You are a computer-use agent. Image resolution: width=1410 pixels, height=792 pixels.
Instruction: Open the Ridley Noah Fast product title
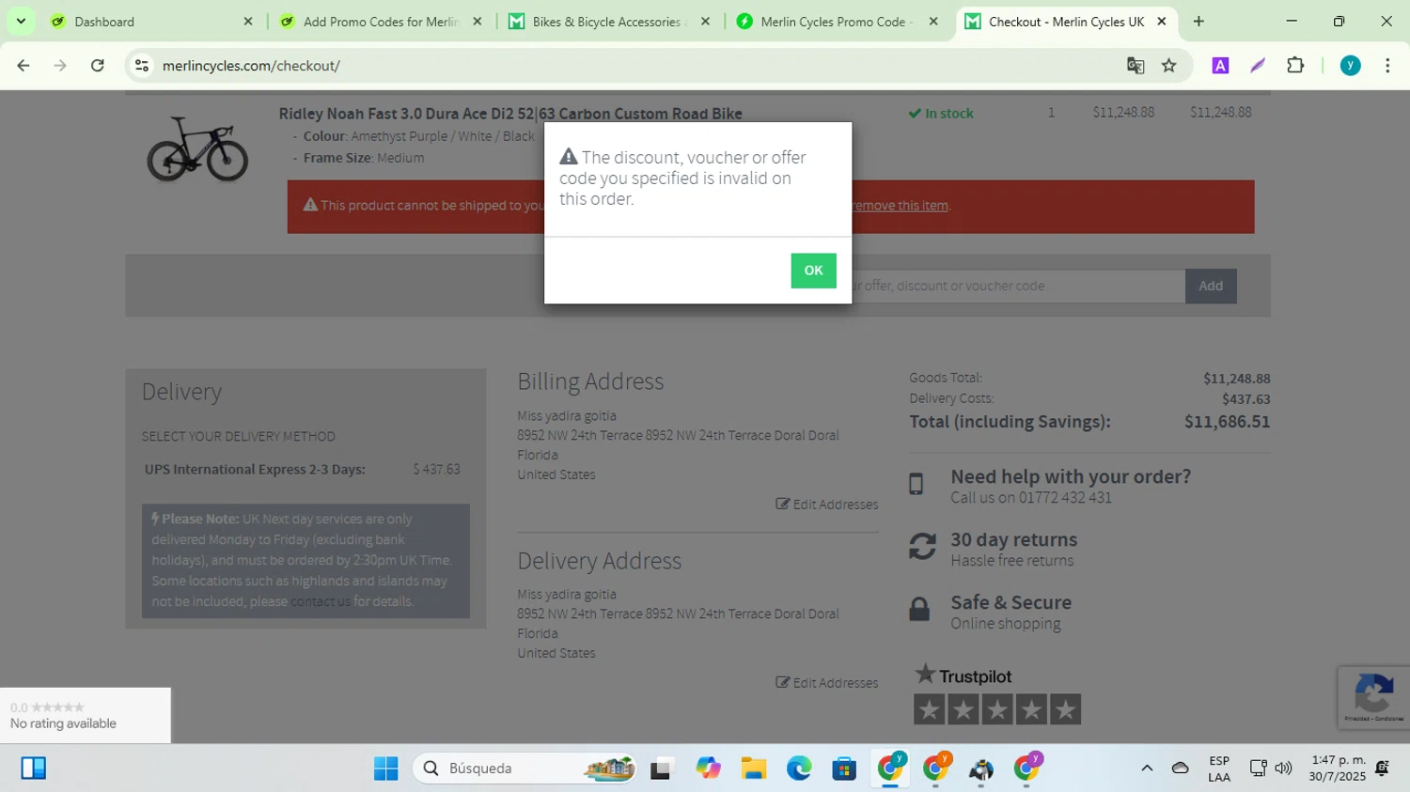pyautogui.click(x=510, y=114)
